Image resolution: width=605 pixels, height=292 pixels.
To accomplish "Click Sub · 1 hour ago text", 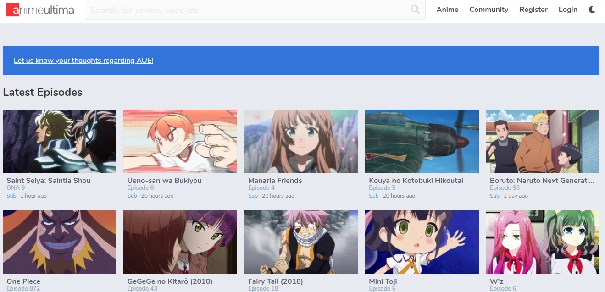I will [27, 196].
